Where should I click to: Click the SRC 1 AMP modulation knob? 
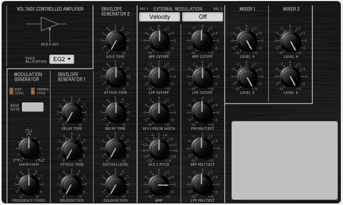coord(159,185)
